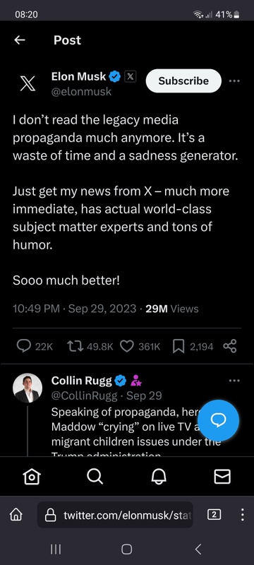
Task: Open the Search tab magnifier icon
Action: coord(95,477)
